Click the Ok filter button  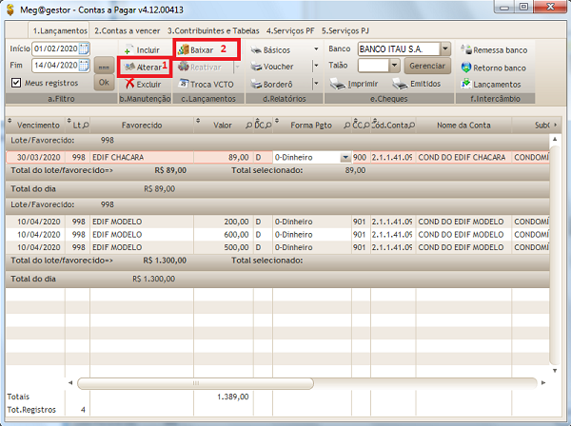[104, 82]
